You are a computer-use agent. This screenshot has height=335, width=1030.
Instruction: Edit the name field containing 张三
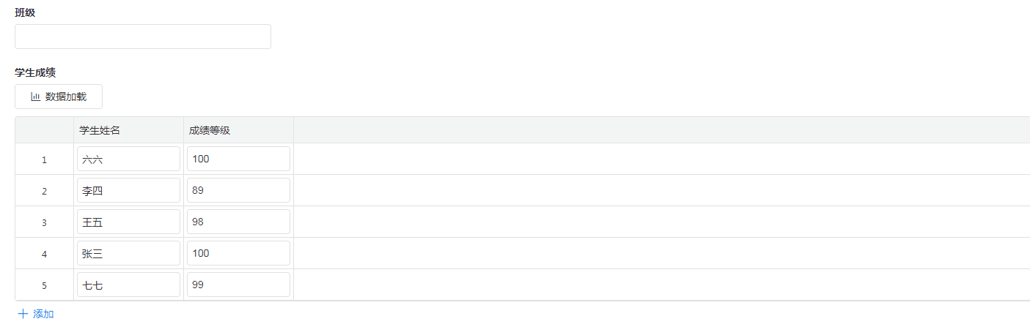pos(128,253)
